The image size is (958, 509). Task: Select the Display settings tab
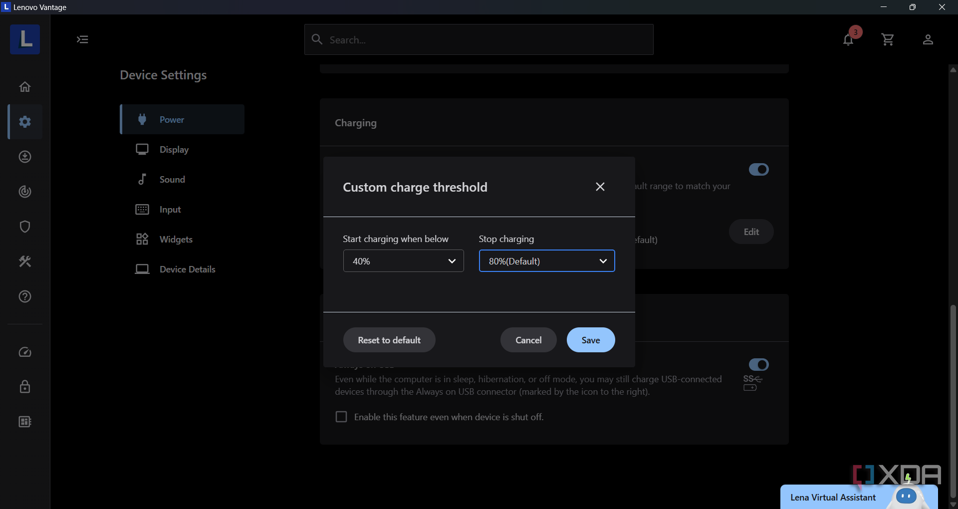[x=182, y=149]
